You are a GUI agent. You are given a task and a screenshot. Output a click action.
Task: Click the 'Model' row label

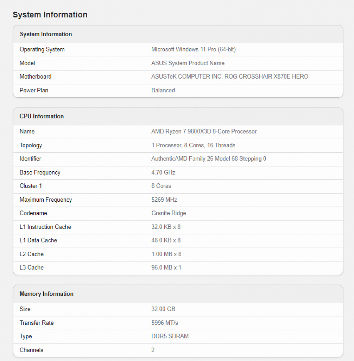tap(27, 63)
